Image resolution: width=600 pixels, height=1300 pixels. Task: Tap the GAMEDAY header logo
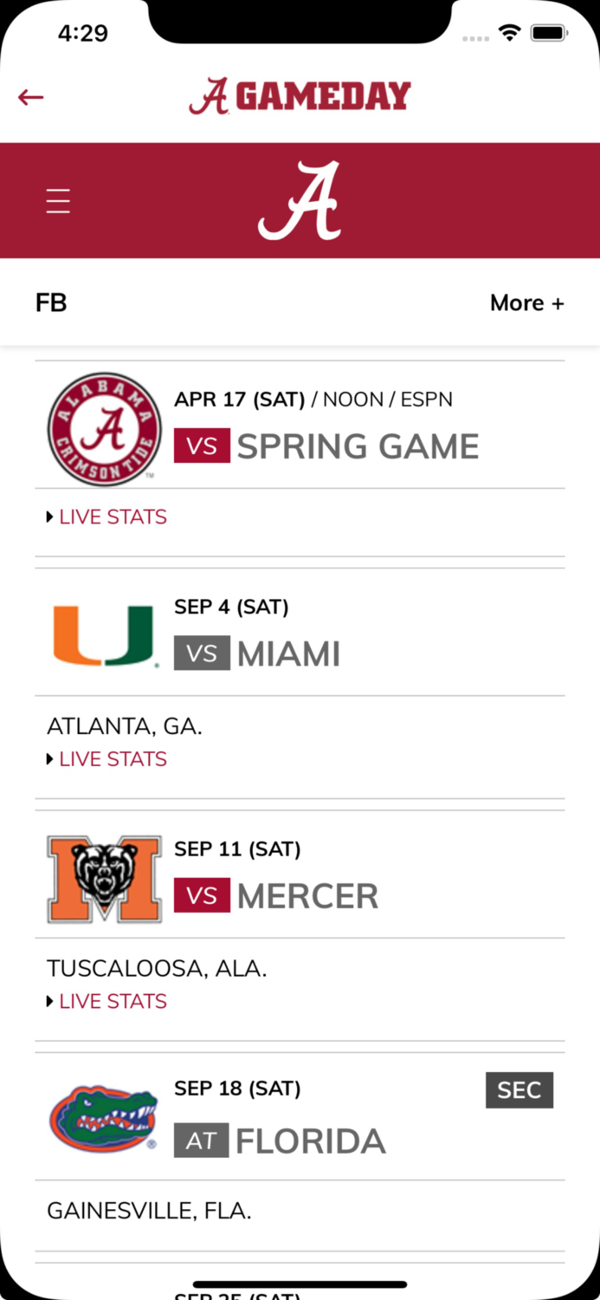tap(300, 95)
